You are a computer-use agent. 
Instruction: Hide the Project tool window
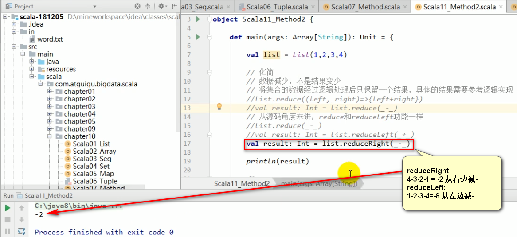tap(174, 6)
